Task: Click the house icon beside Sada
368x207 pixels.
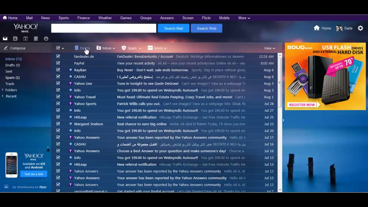Action: 317,28
